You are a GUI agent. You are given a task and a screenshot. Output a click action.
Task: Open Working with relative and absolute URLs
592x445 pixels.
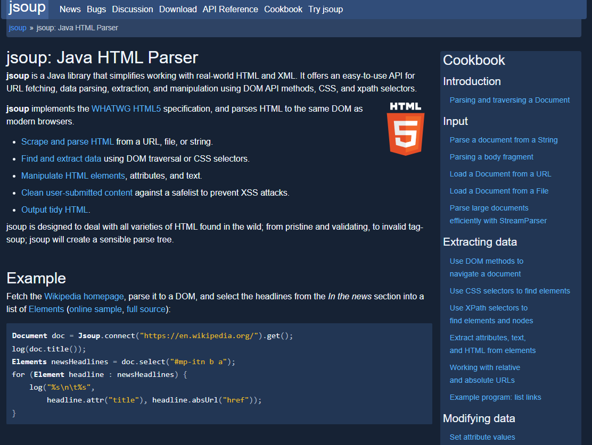[x=485, y=374]
